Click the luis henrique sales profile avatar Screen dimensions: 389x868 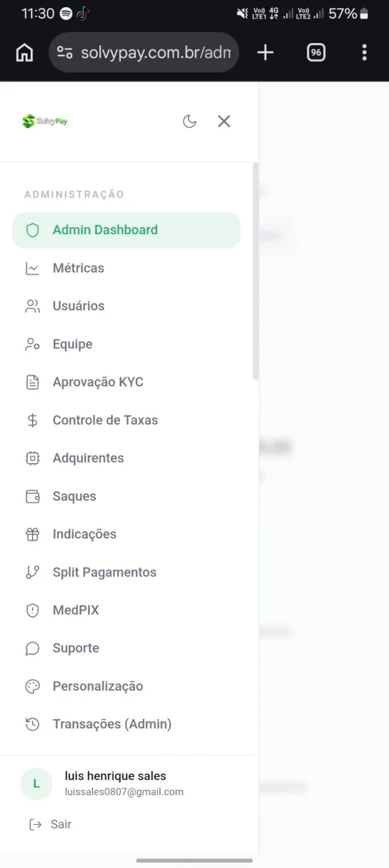pyautogui.click(x=36, y=783)
